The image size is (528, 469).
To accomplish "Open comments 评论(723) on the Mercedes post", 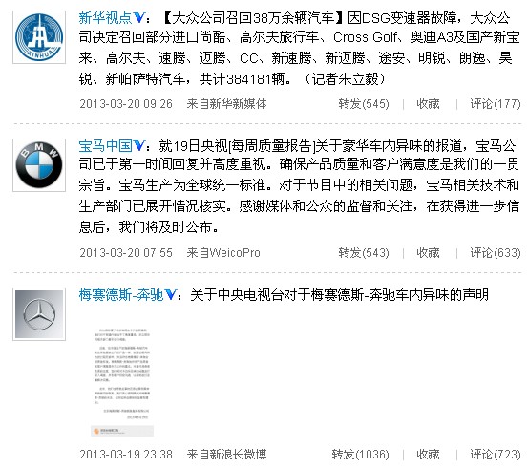I will tap(496, 454).
